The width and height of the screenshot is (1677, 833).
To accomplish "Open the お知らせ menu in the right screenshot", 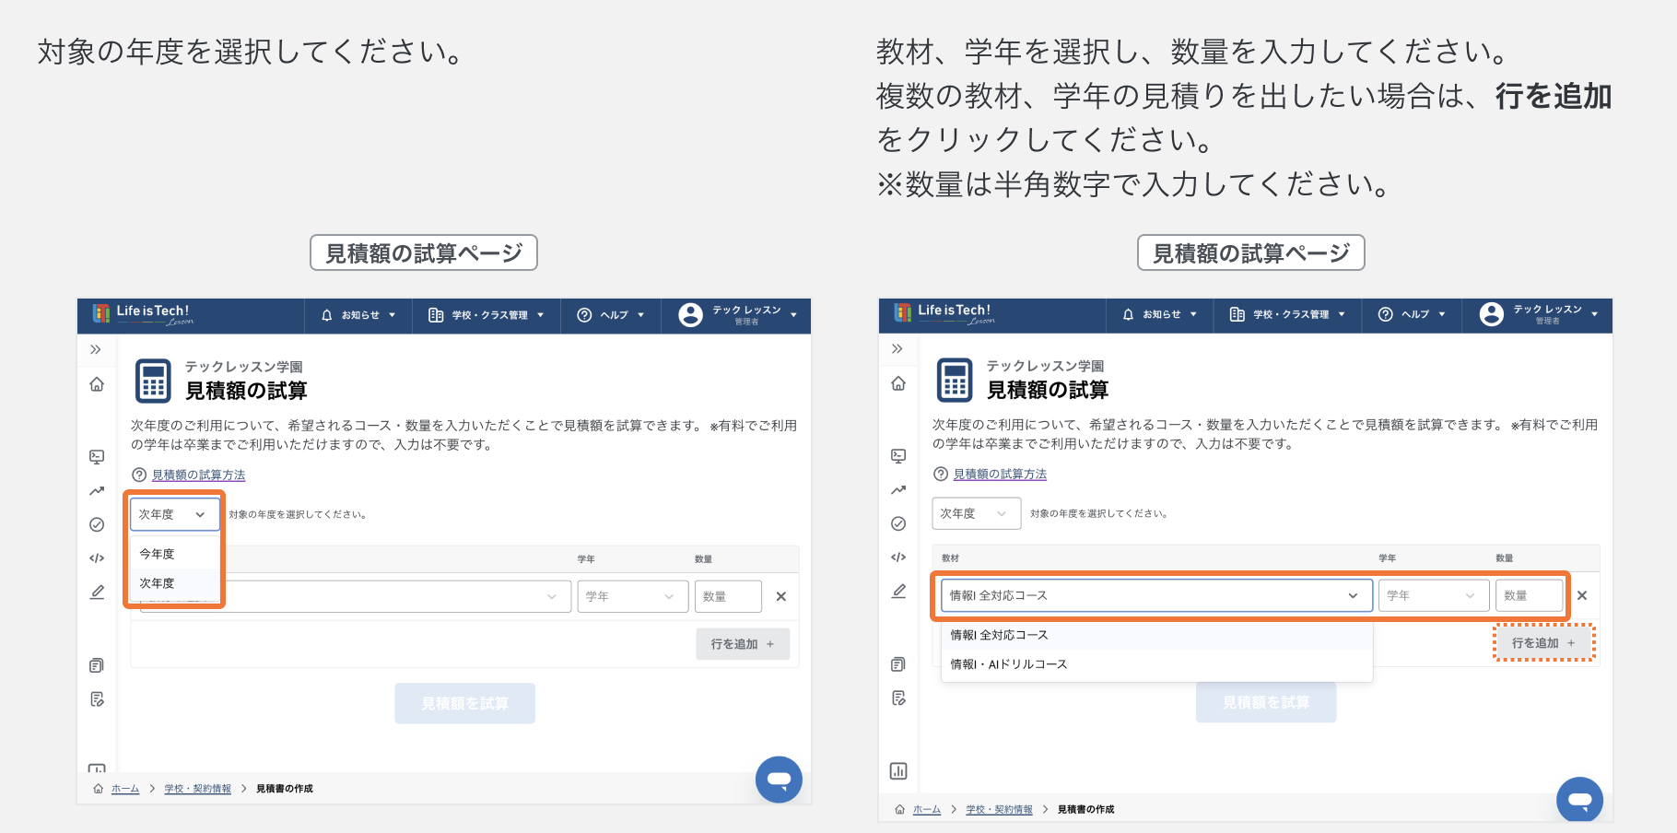I will pos(1160,314).
